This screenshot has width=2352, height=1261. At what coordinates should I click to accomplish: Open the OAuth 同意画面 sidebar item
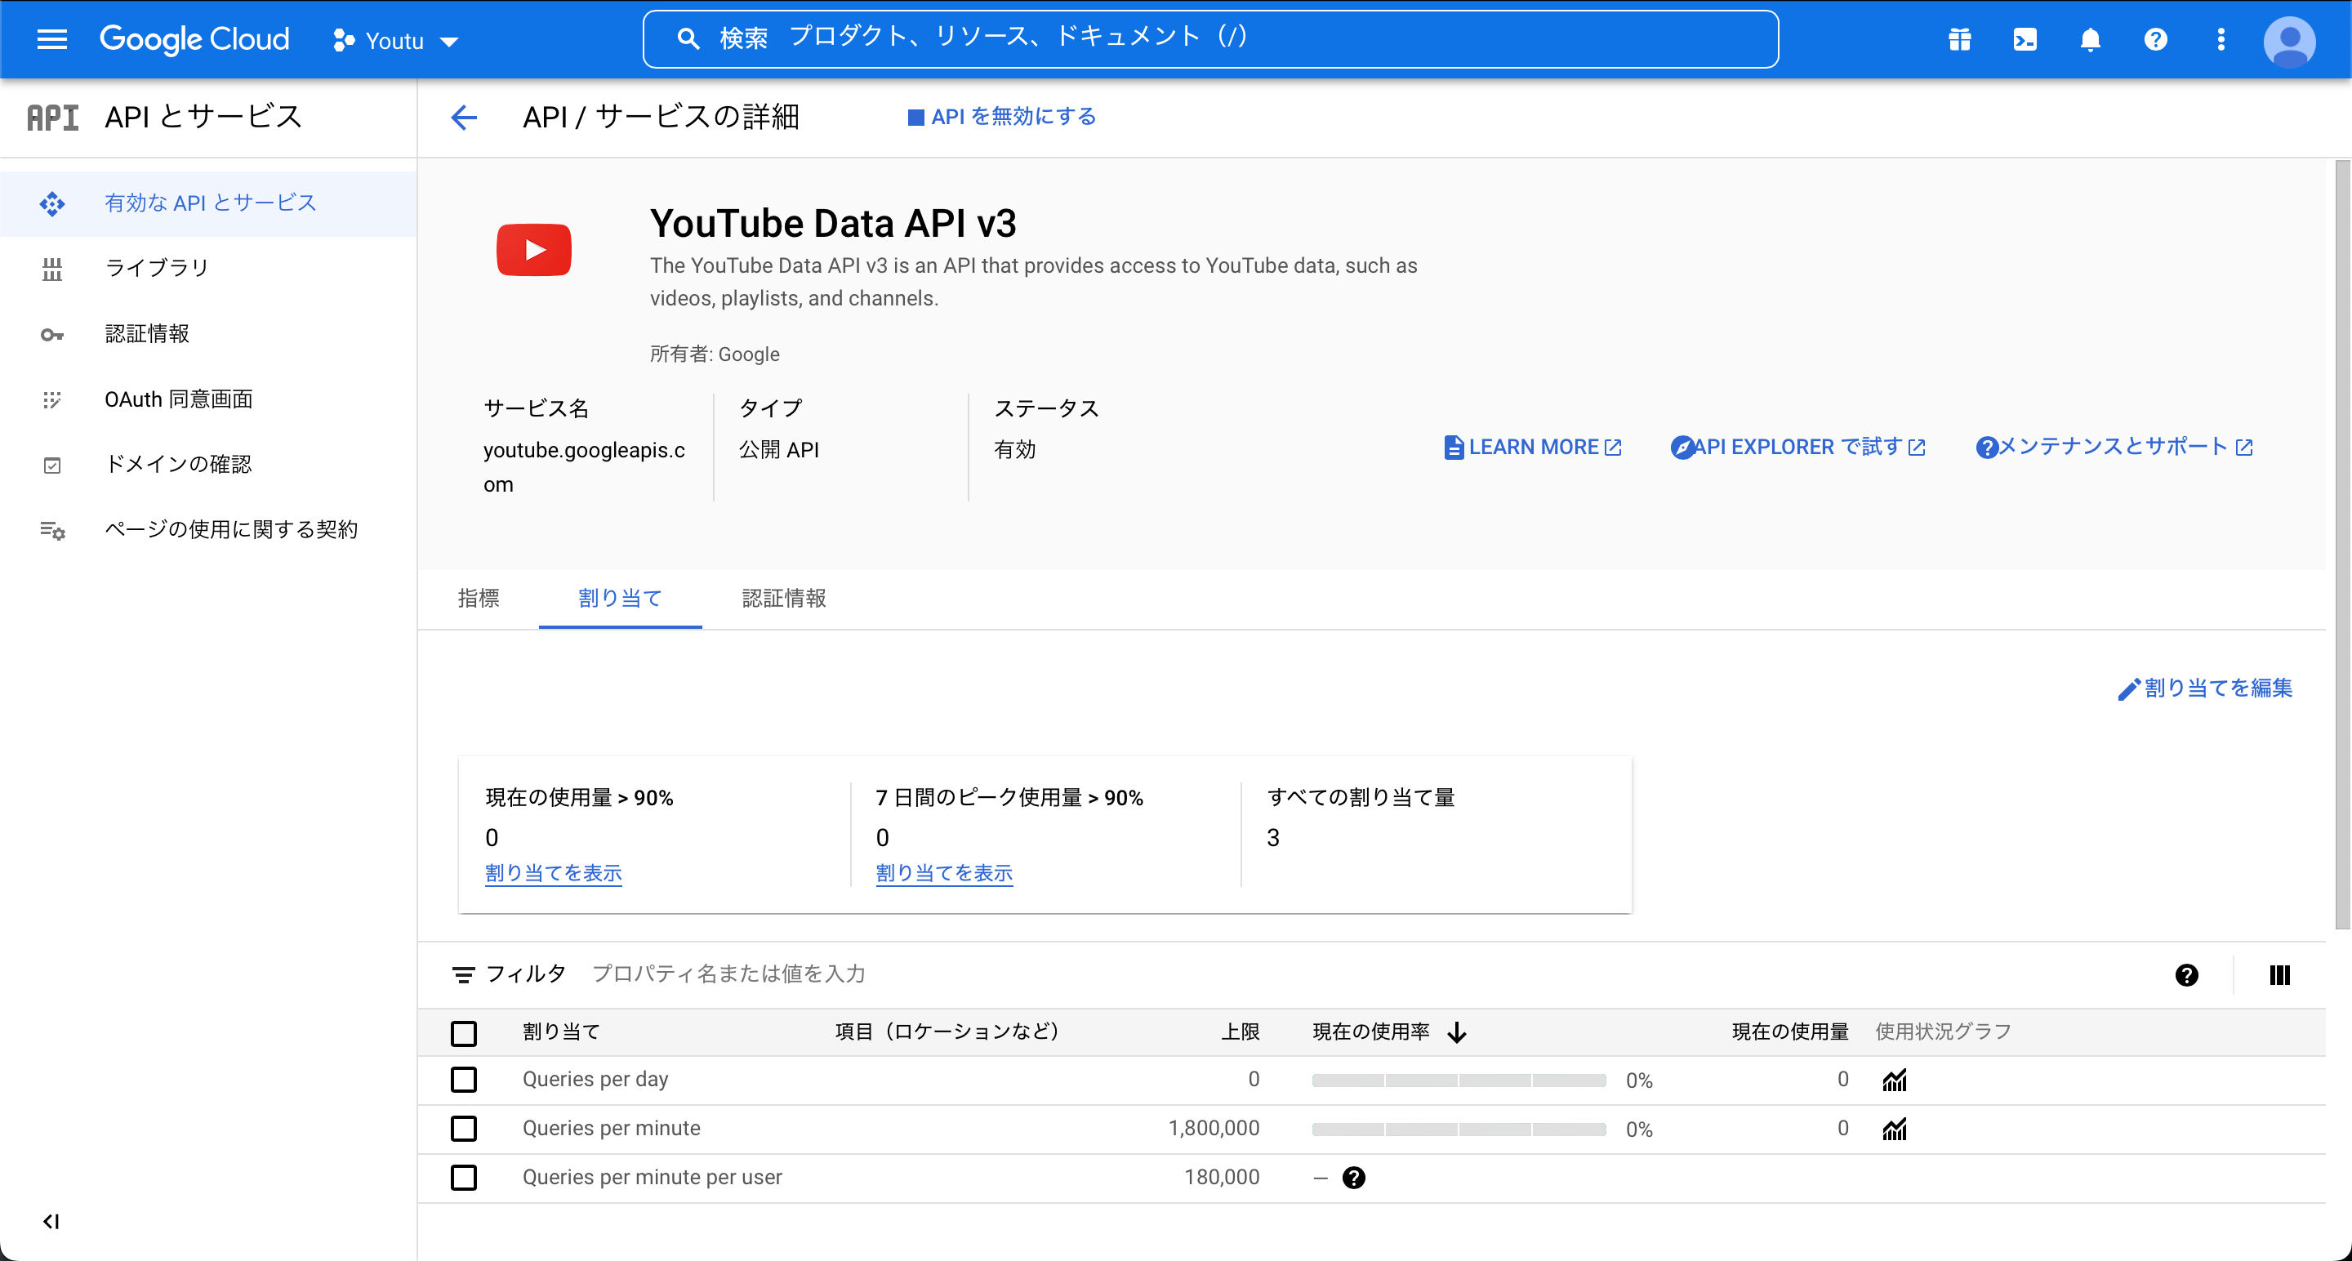point(178,398)
